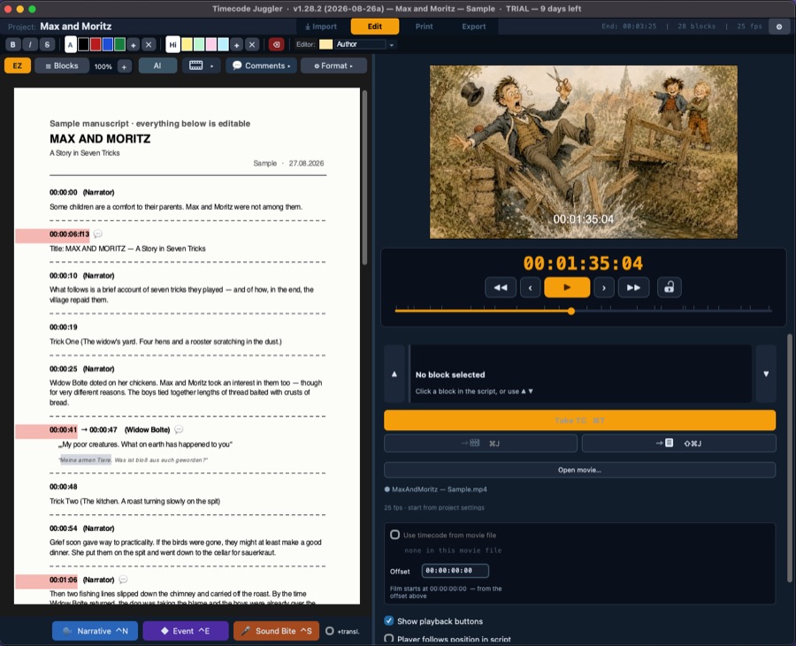The width and height of the screenshot is (796, 646).
Task: Increase zoom with the plus next to 100%
Action: (x=125, y=66)
